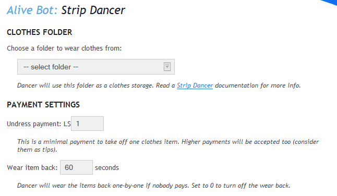Click the dropdown arrow icon in folder selector
This screenshot has width=337, height=196.
click(x=167, y=67)
